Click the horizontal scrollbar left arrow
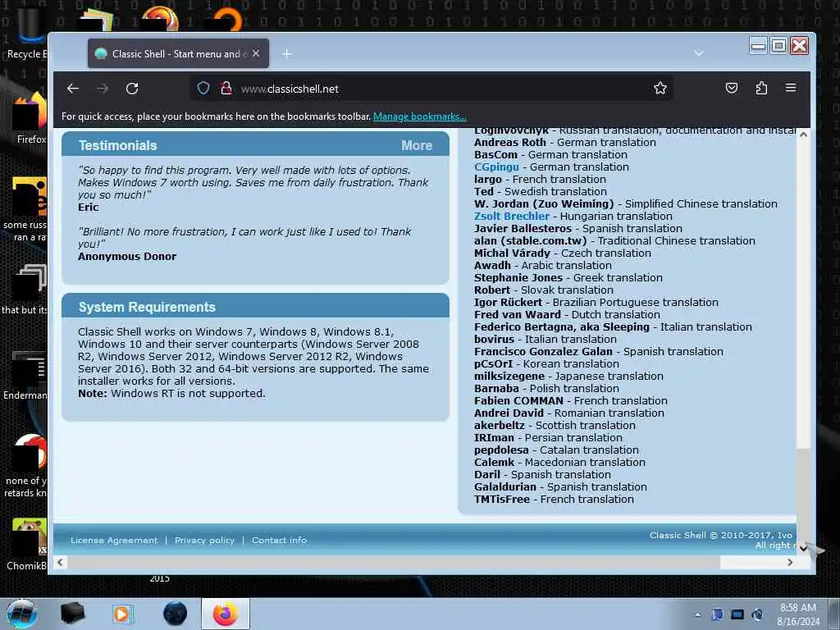 (x=60, y=562)
